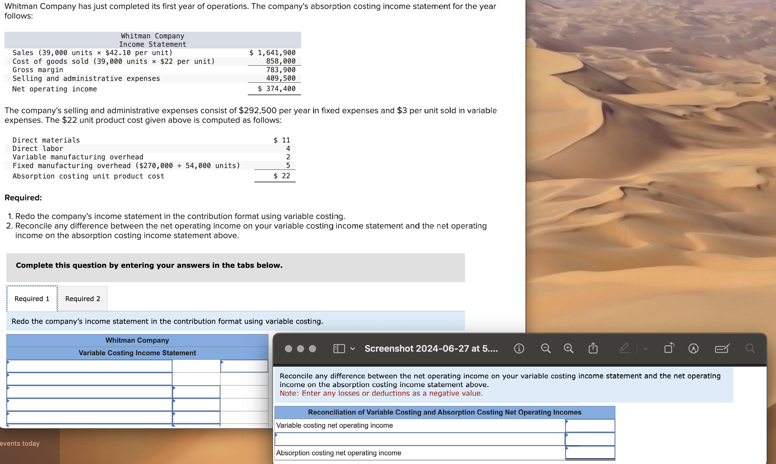Click the Preview info inspector icon
This screenshot has width=776, height=464.
[519, 348]
